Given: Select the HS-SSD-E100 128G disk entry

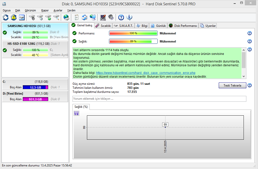Looking at the screenshot, I should tap(35, 49).
